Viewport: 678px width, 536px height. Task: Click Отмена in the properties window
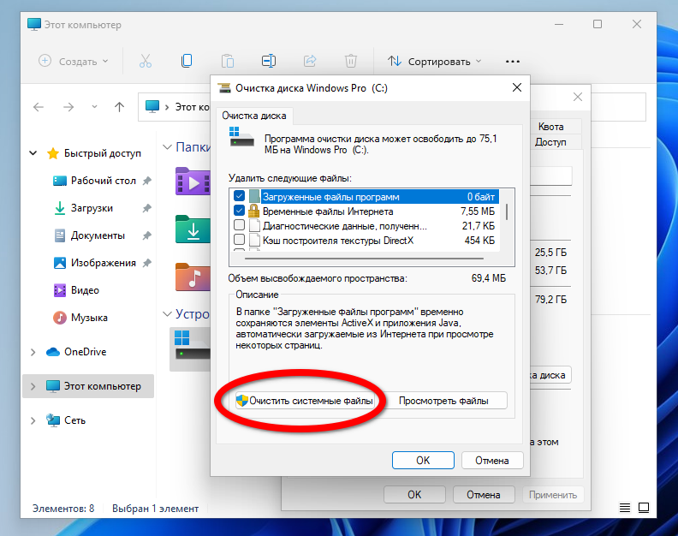(484, 494)
